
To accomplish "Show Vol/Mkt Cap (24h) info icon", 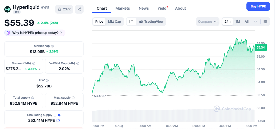I will [x=78, y=63].
